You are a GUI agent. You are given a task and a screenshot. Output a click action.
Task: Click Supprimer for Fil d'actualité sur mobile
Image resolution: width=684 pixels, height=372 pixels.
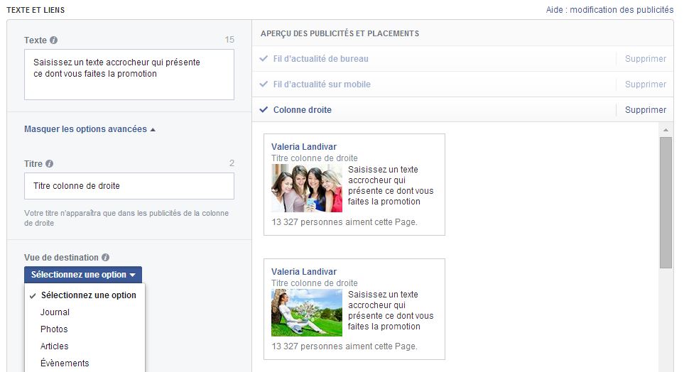click(x=645, y=84)
